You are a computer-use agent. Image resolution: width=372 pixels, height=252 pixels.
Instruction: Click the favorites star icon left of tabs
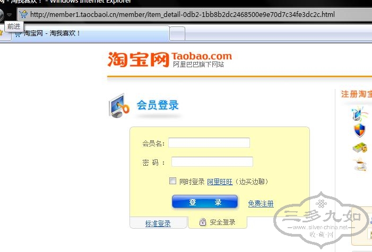tap(1, 33)
